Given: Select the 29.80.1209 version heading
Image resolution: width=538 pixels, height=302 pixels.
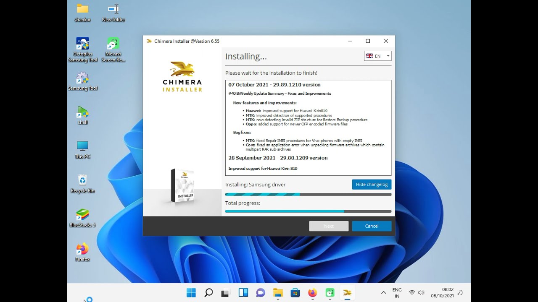Looking at the screenshot, I should point(278,158).
